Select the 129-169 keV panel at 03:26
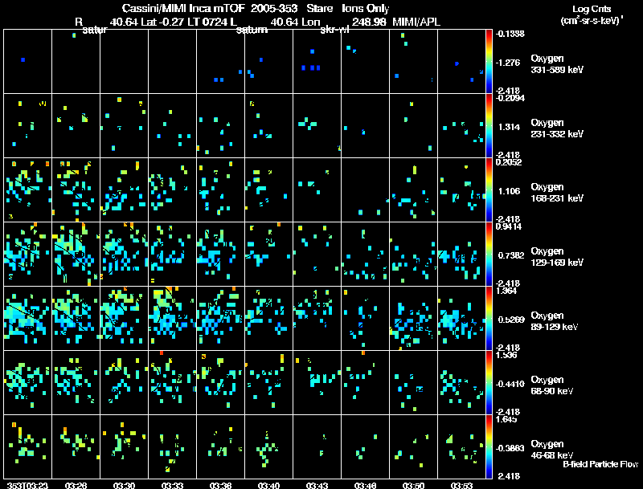 tap(76, 255)
